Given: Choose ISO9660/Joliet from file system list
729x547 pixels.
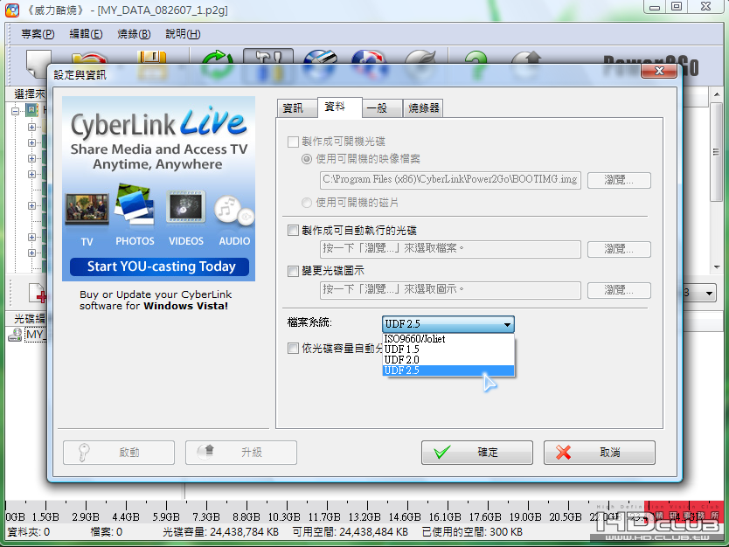Looking at the screenshot, I should pos(448,339).
